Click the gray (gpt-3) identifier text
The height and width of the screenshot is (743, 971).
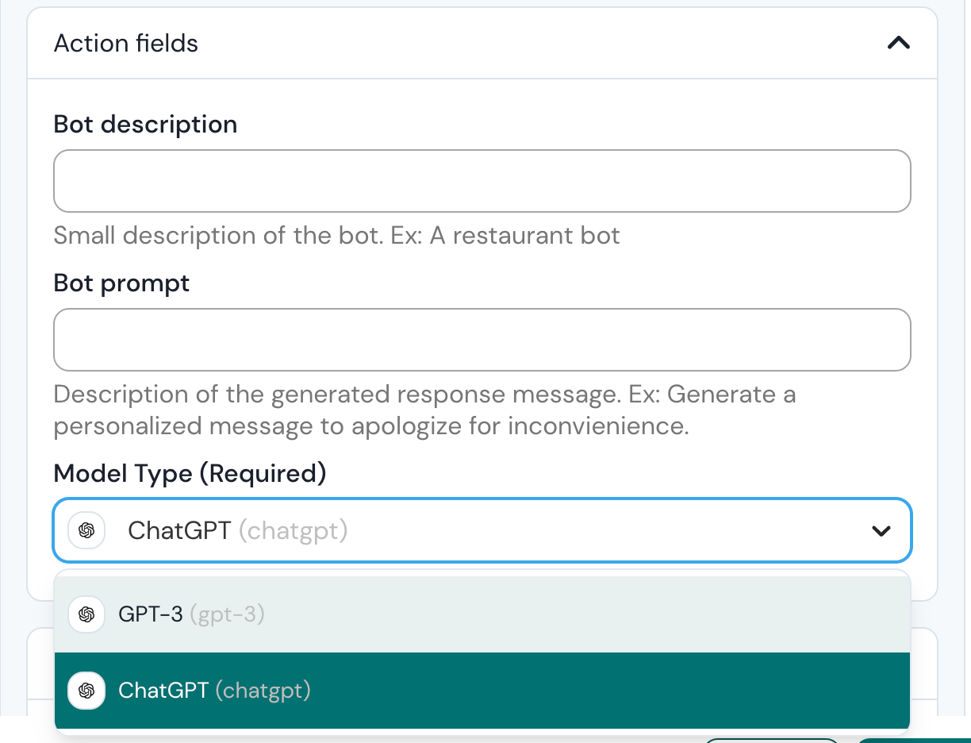227,614
